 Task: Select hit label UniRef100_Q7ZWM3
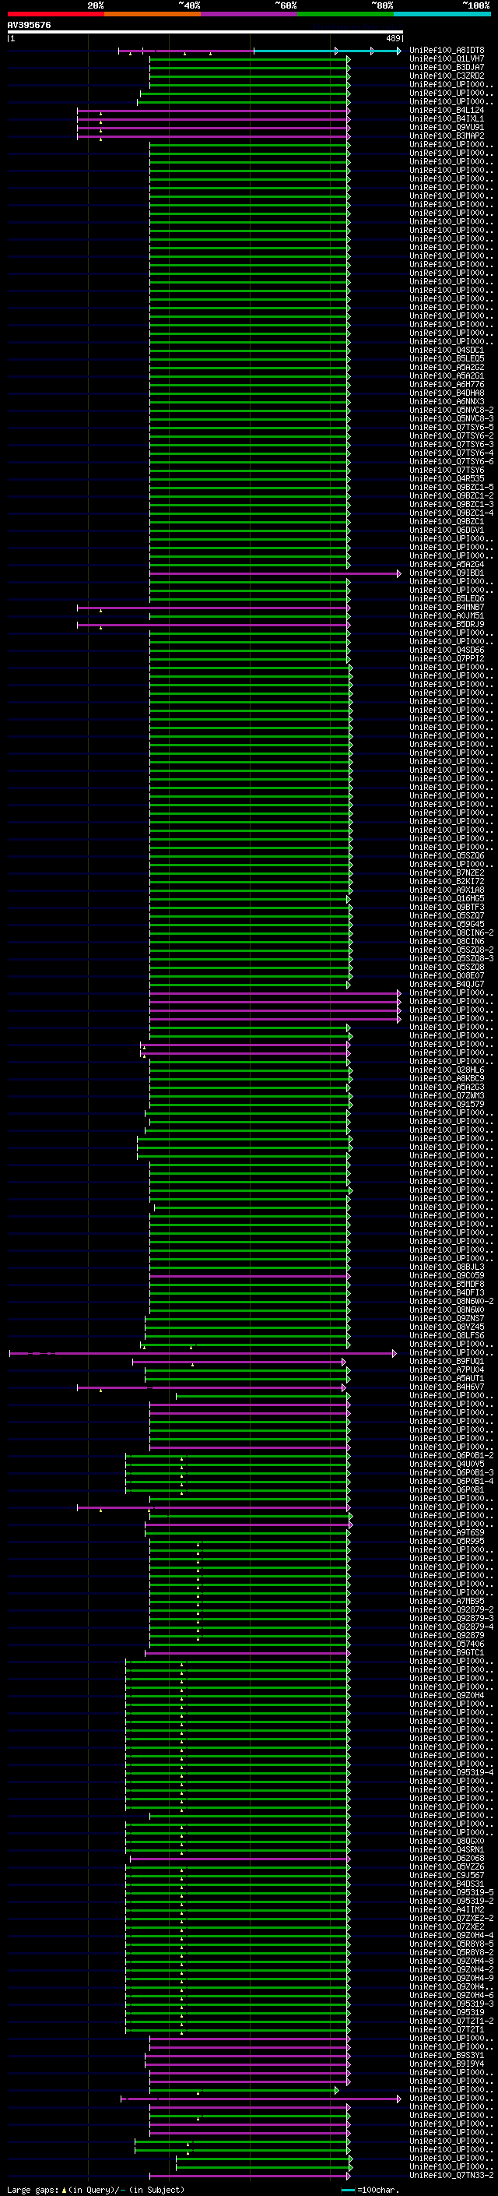tap(447, 1095)
